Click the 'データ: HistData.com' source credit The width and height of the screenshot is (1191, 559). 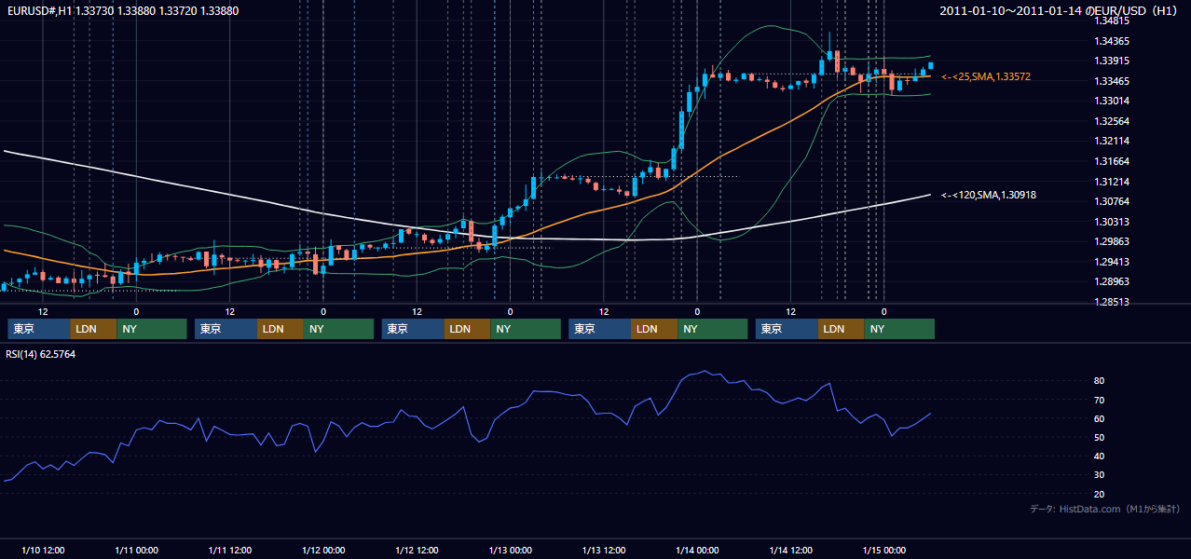click(1105, 509)
